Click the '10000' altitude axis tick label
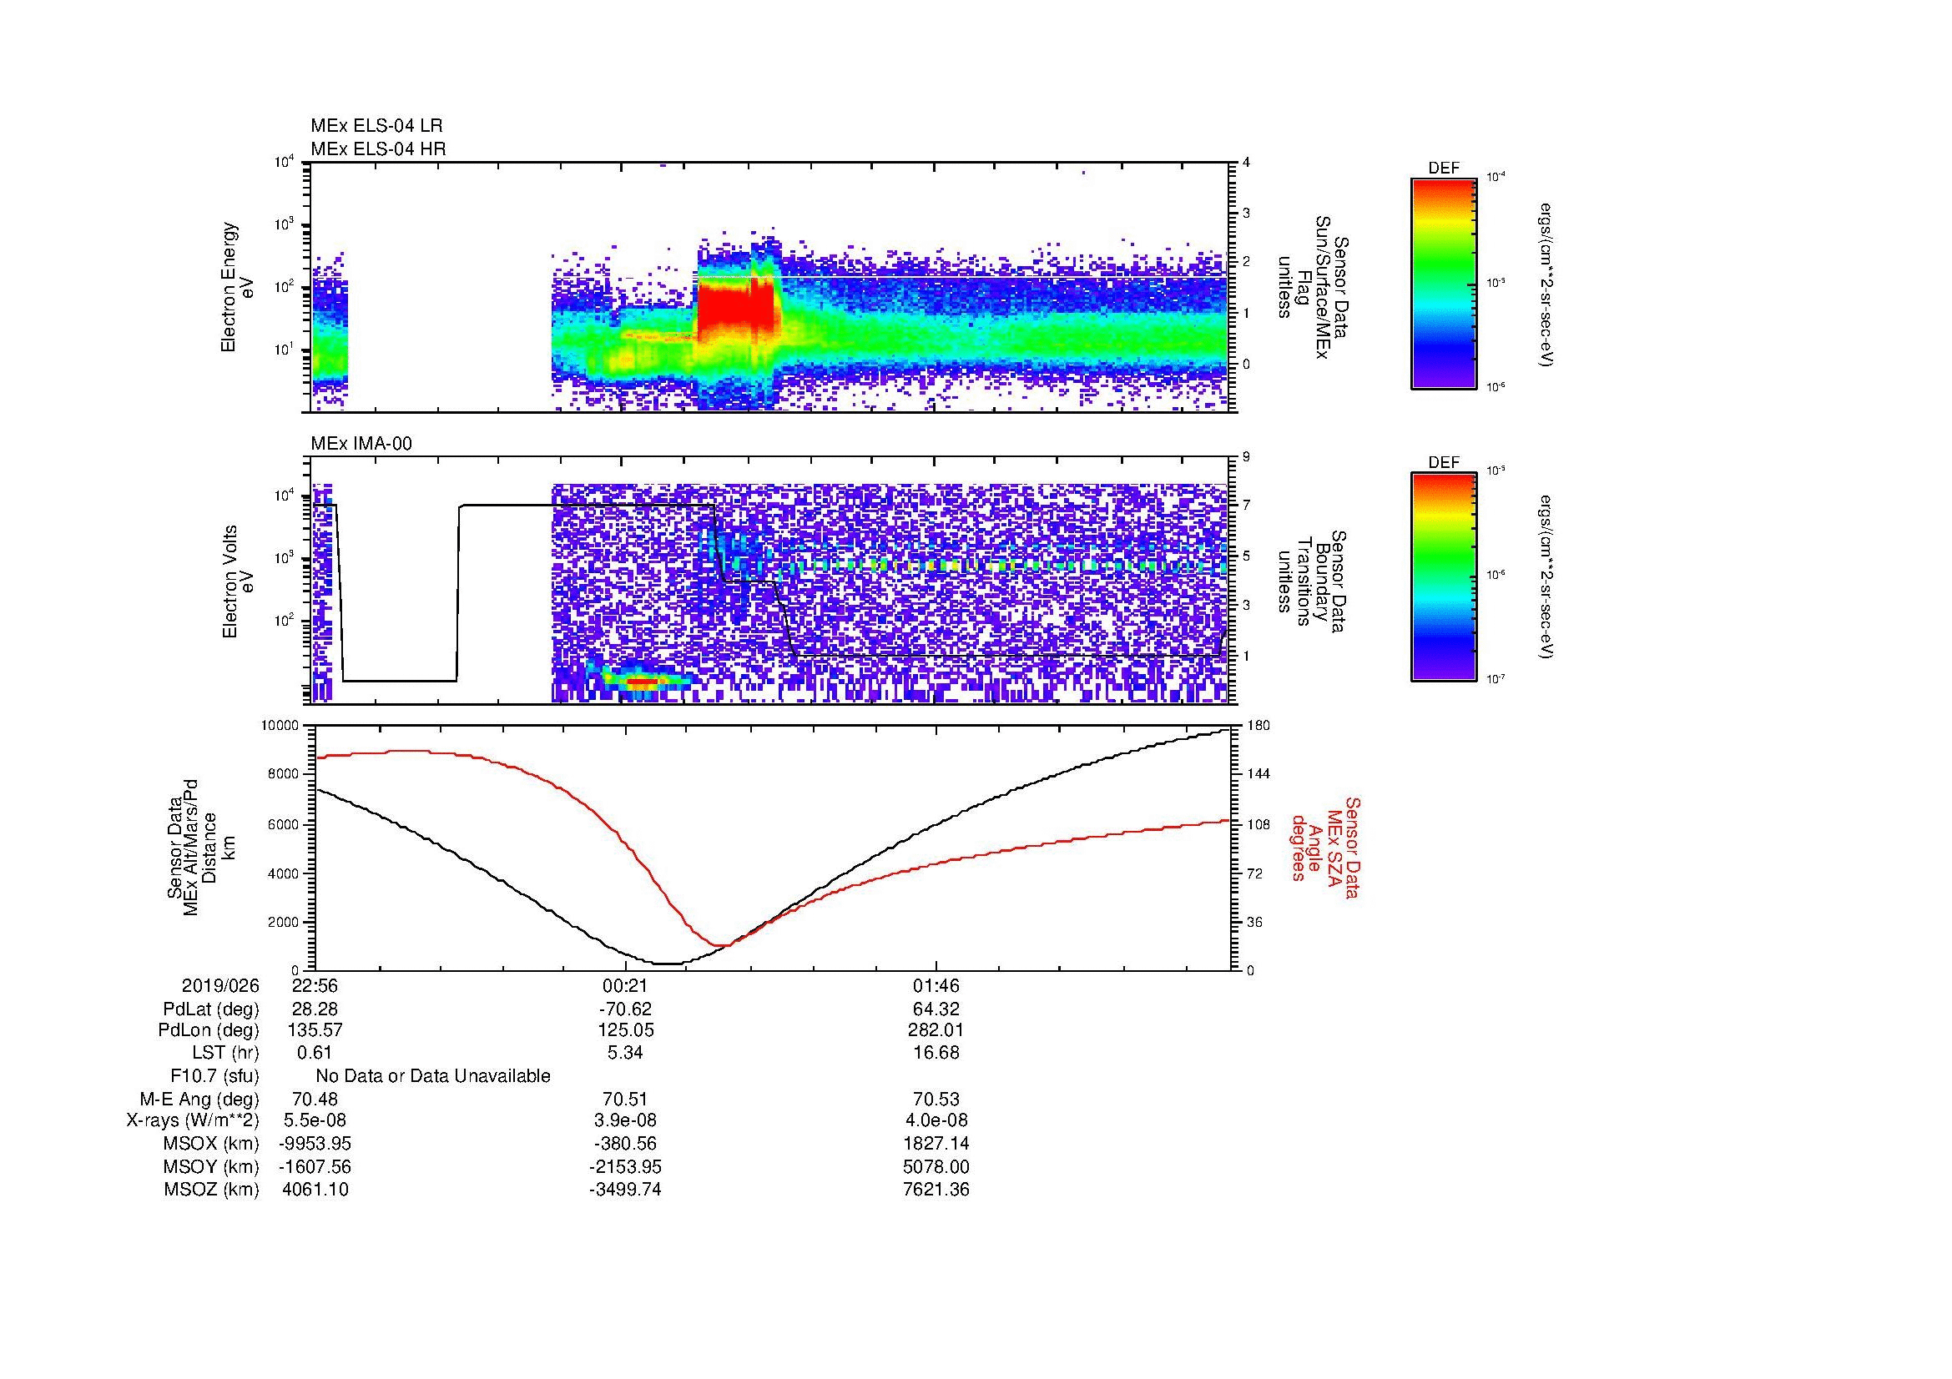The width and height of the screenshot is (1952, 1379). click(279, 726)
